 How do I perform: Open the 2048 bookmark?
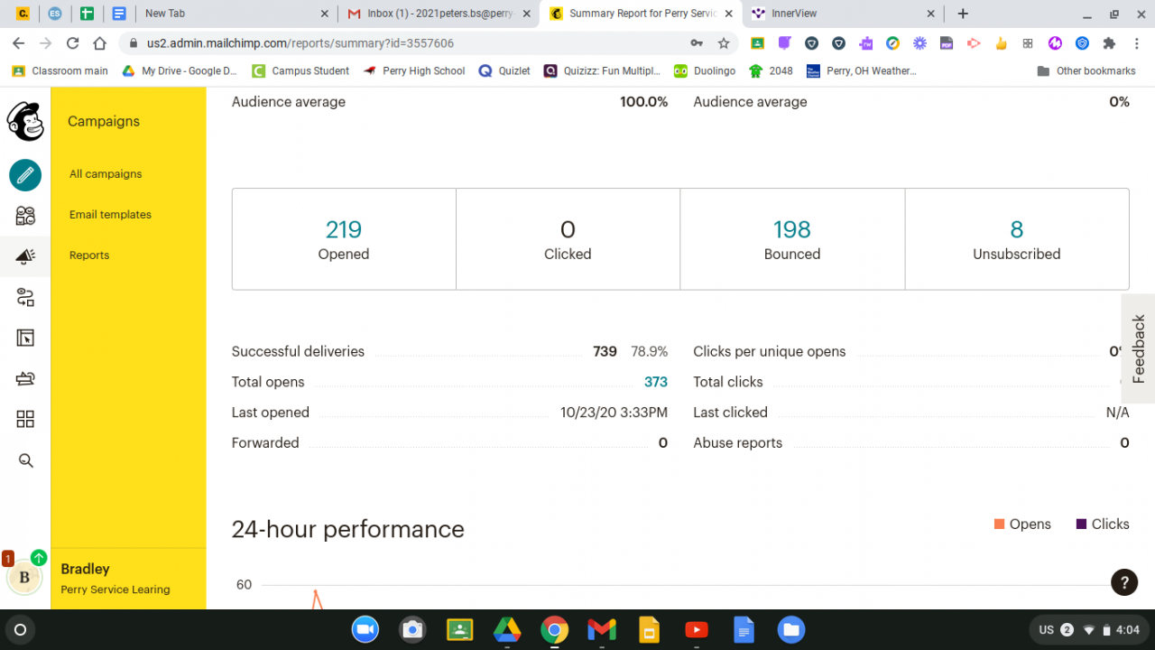pyautogui.click(x=772, y=70)
